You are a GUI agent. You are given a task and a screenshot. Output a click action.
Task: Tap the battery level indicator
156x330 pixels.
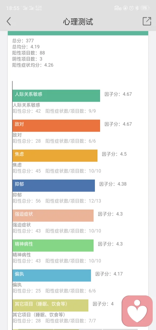click(x=145, y=8)
